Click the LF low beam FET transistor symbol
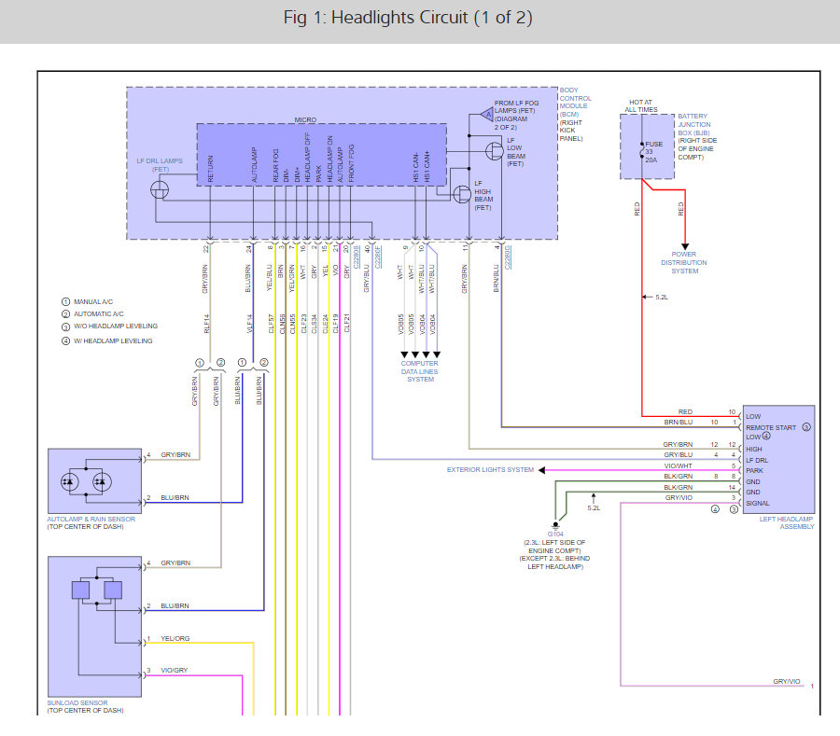Screen dimensions: 840x736 494,151
